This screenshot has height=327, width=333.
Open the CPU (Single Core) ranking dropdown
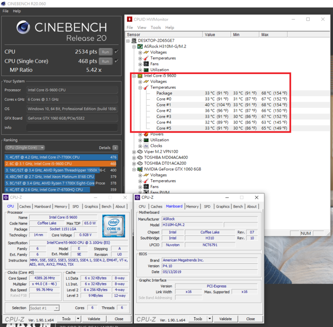tap(25, 148)
